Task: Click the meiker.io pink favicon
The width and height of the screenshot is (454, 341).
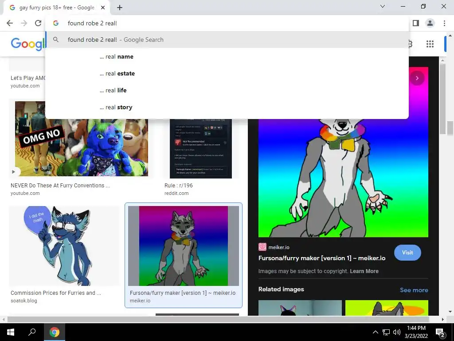Action: [x=262, y=247]
